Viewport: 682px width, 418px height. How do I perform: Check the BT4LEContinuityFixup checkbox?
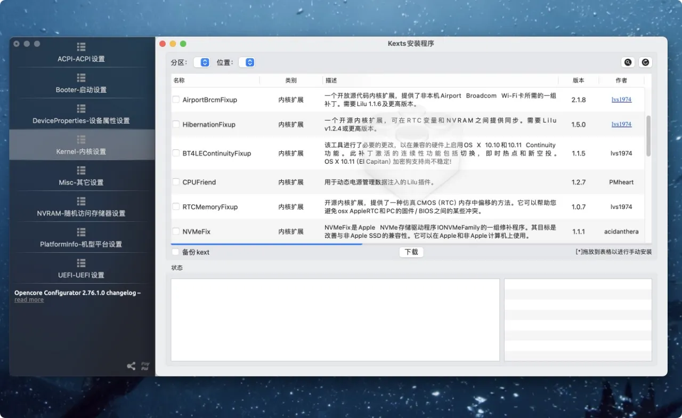point(176,153)
